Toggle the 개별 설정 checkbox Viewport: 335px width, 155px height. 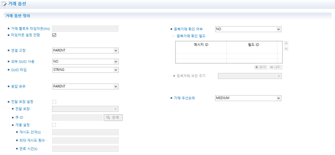pyautogui.click(x=54, y=125)
